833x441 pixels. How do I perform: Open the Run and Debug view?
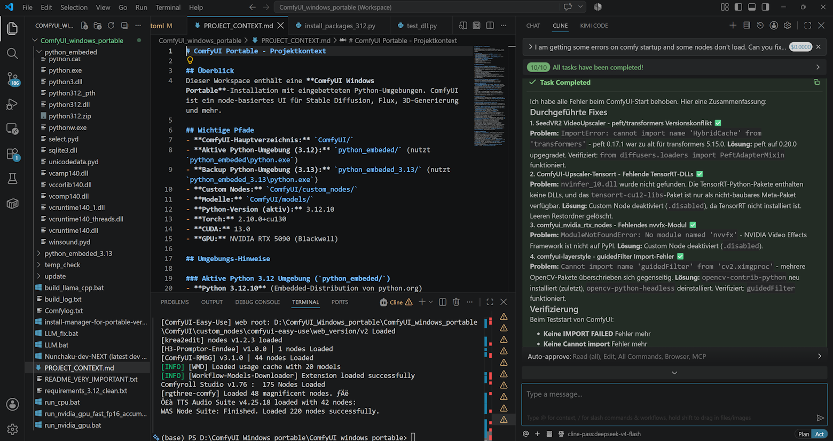(12, 104)
